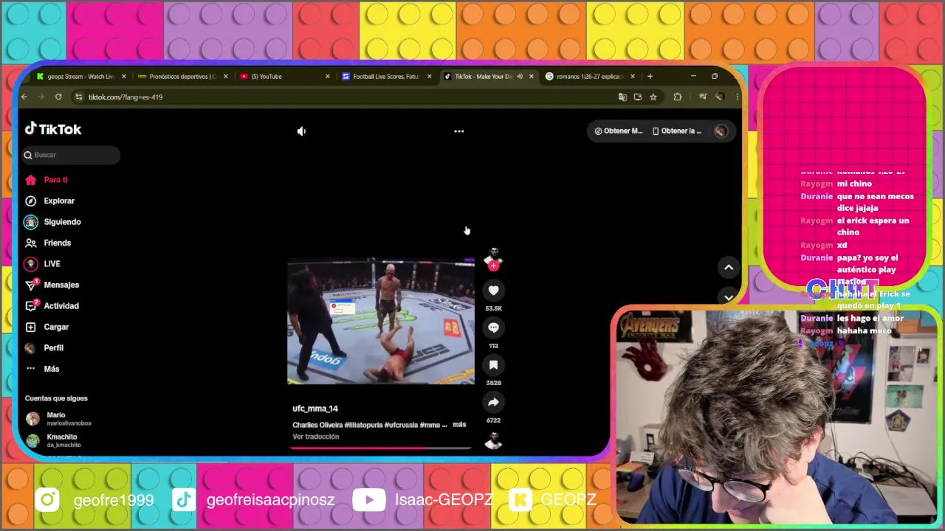The width and height of the screenshot is (945, 531).
Task: Follow ufc_mma_14 via red plus badge
Action: coord(493,266)
